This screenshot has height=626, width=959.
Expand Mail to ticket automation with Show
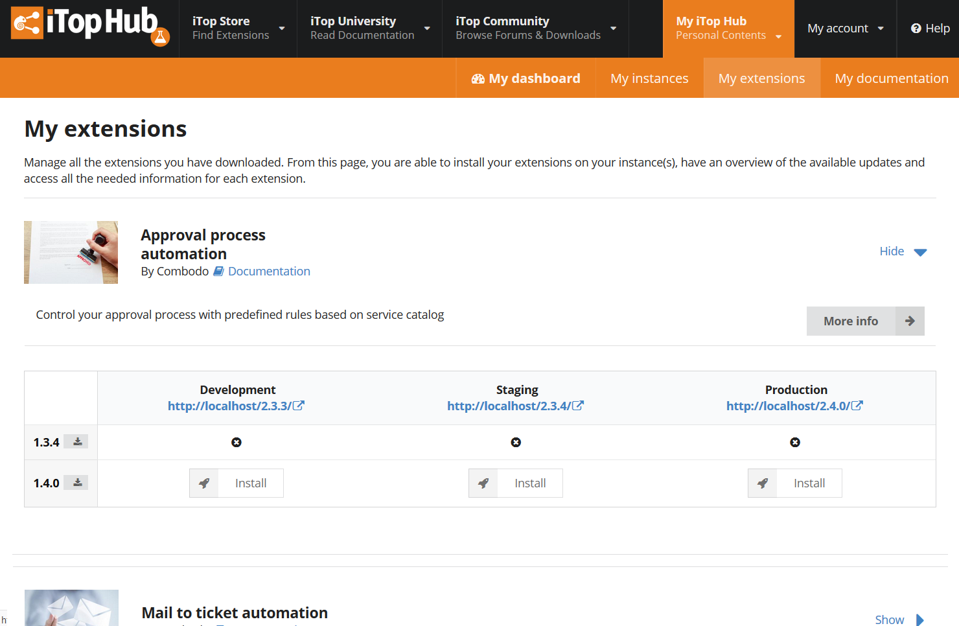899,620
